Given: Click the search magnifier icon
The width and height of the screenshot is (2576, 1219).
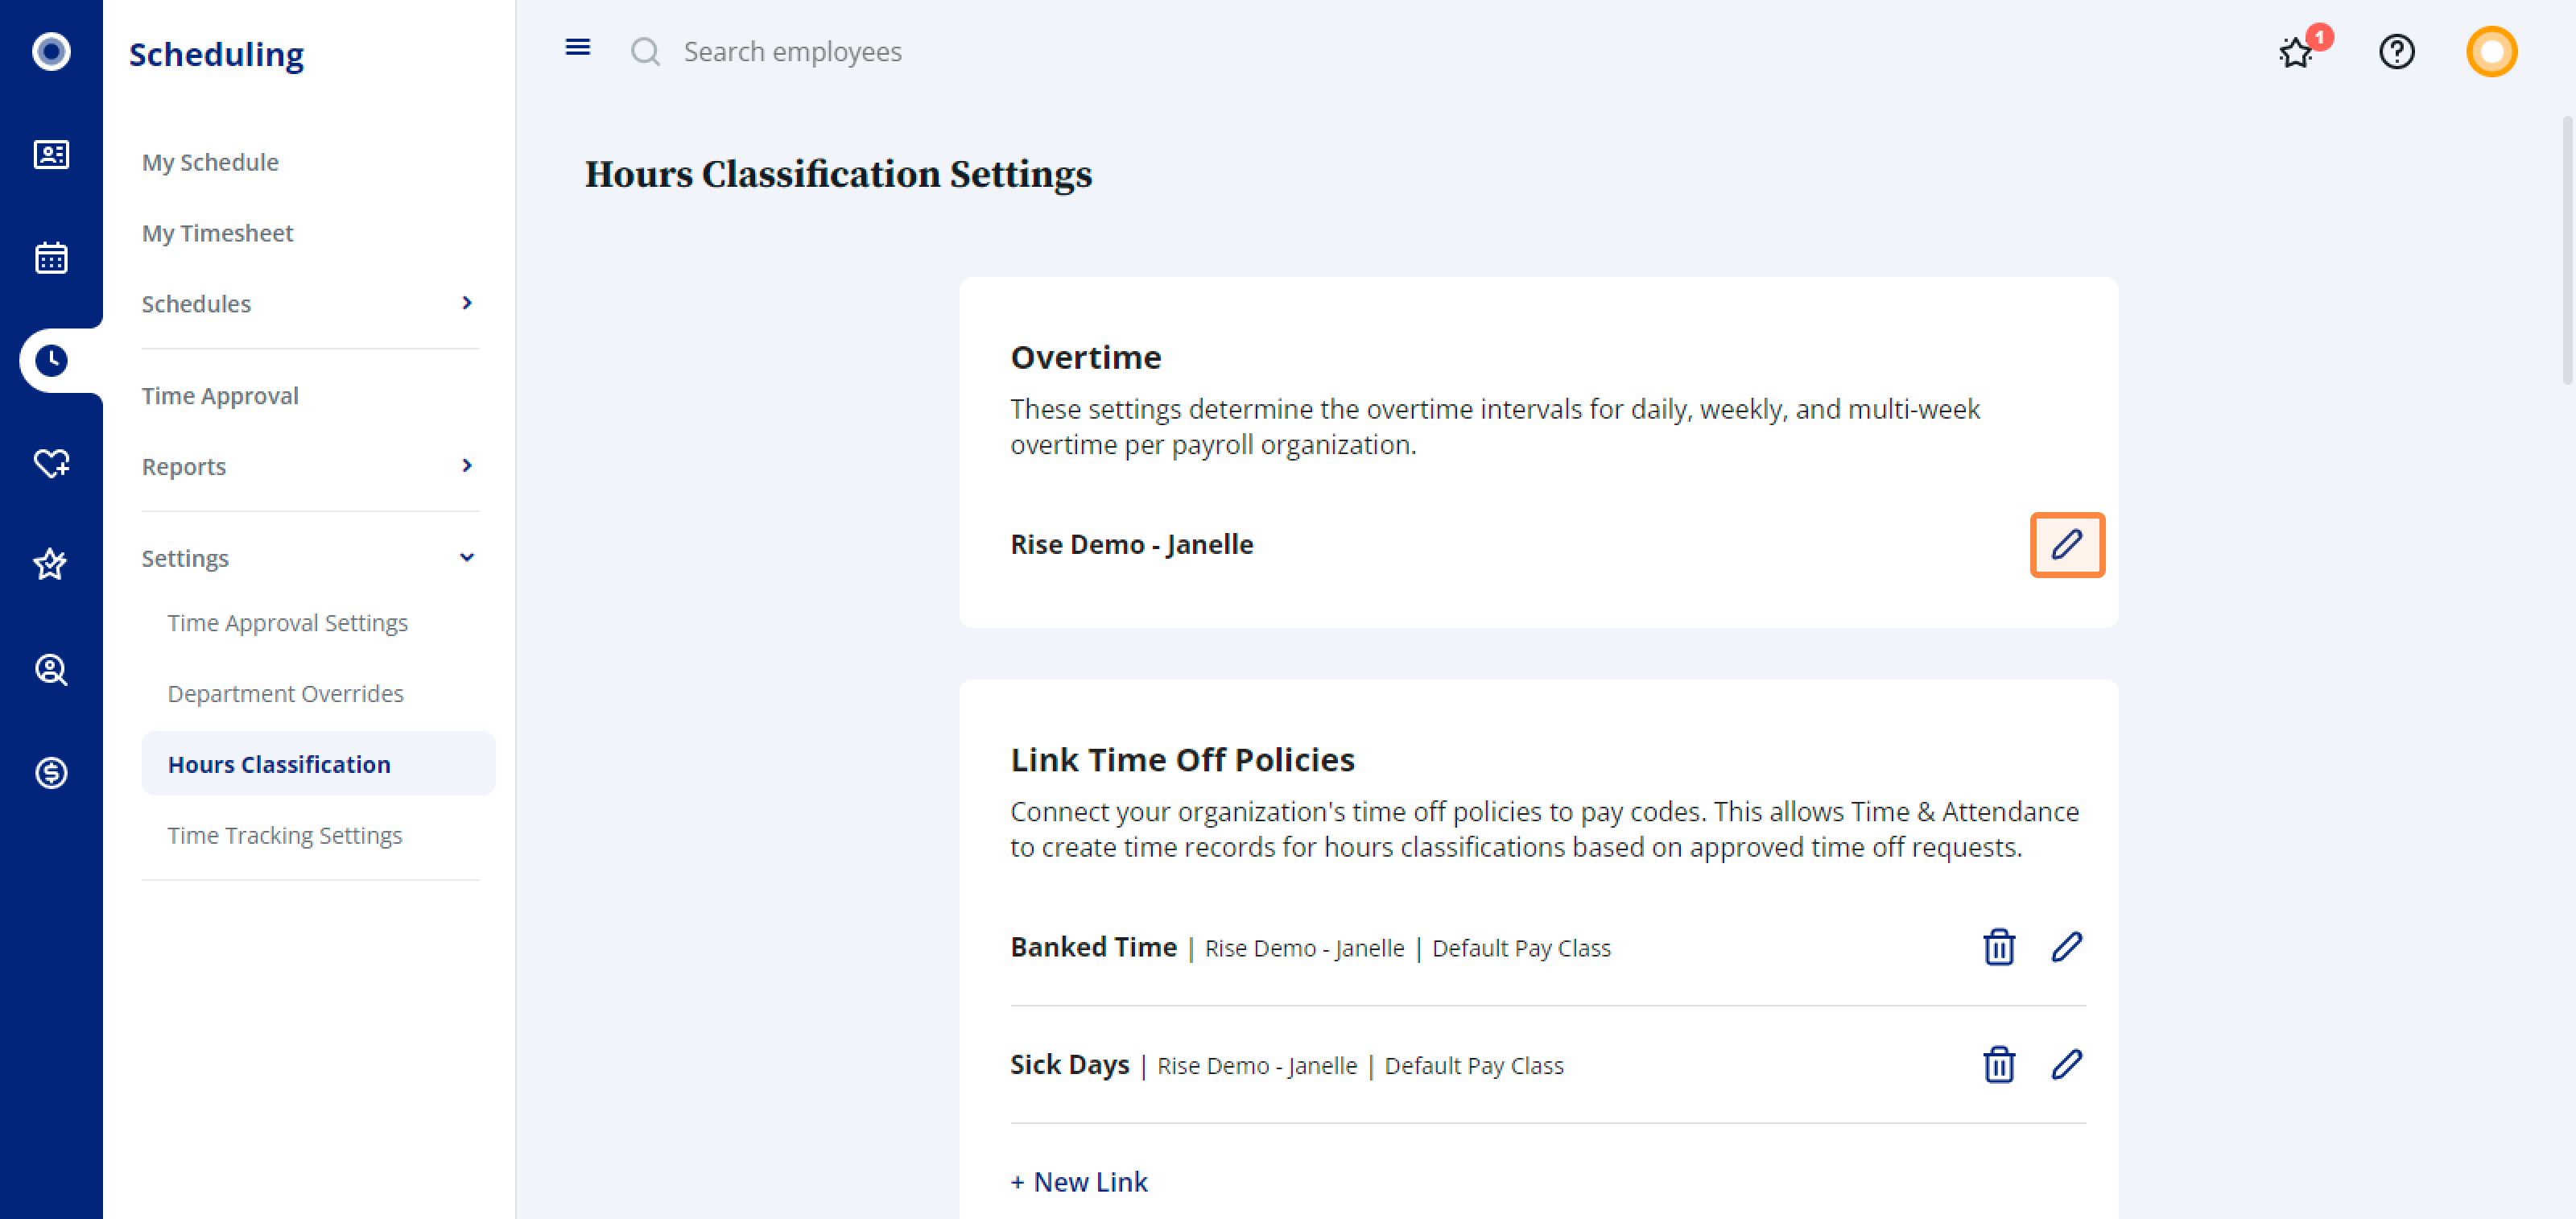Looking at the screenshot, I should [646, 51].
